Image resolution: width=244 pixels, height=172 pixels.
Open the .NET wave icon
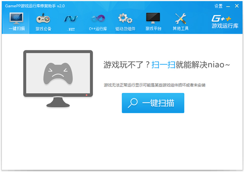70,19
